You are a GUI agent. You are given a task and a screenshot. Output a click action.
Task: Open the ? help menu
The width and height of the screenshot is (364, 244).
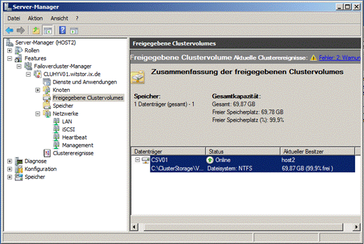point(77,18)
